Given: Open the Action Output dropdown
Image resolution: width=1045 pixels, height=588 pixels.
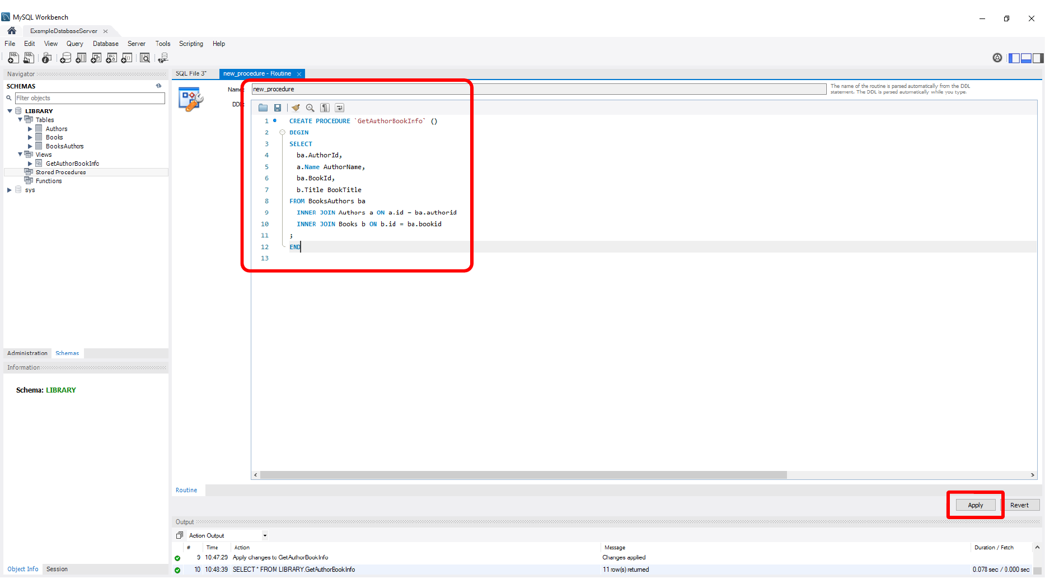Looking at the screenshot, I should click(x=265, y=535).
